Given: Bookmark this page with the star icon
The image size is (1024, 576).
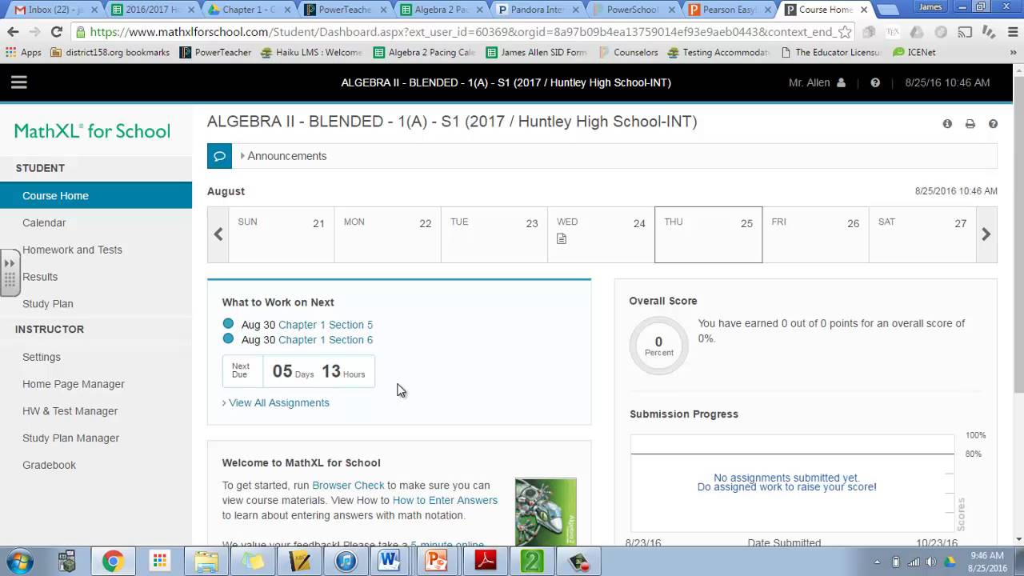Looking at the screenshot, I should (845, 32).
